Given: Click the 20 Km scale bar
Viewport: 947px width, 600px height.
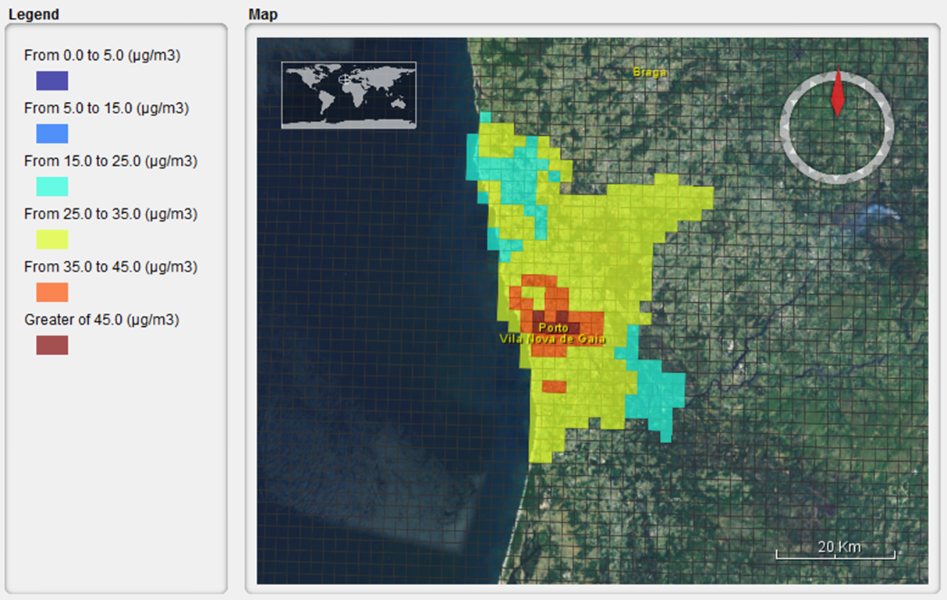Looking at the screenshot, I should [x=835, y=550].
